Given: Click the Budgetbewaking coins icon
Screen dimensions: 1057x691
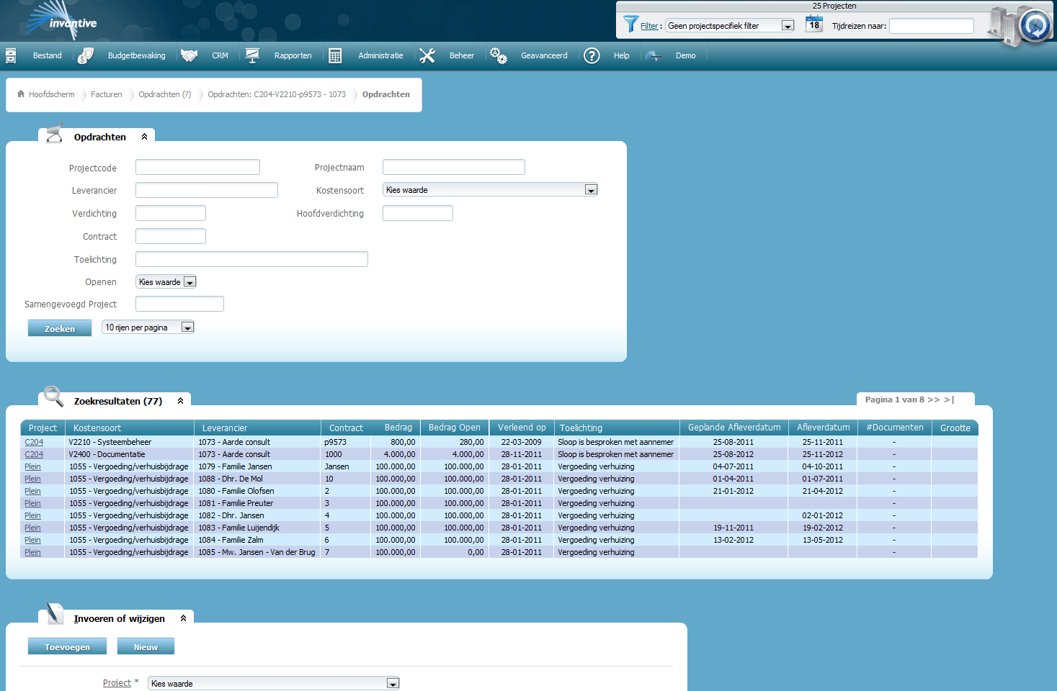Looking at the screenshot, I should (x=86, y=55).
